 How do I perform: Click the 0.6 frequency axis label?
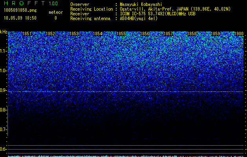point(3,149)
